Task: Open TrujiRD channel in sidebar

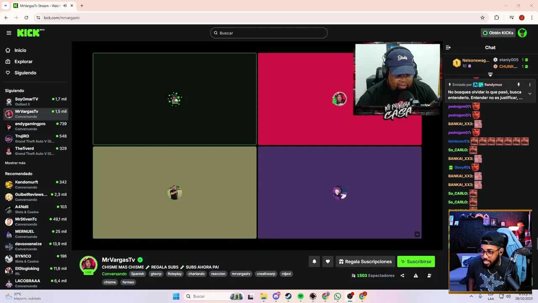Action: pyautogui.click(x=36, y=138)
